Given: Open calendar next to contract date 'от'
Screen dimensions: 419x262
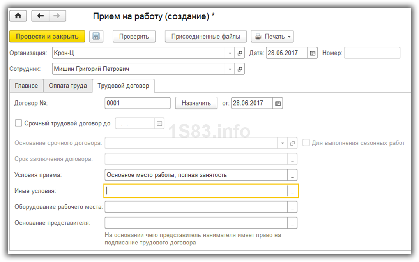Looking at the screenshot, I should (x=278, y=103).
